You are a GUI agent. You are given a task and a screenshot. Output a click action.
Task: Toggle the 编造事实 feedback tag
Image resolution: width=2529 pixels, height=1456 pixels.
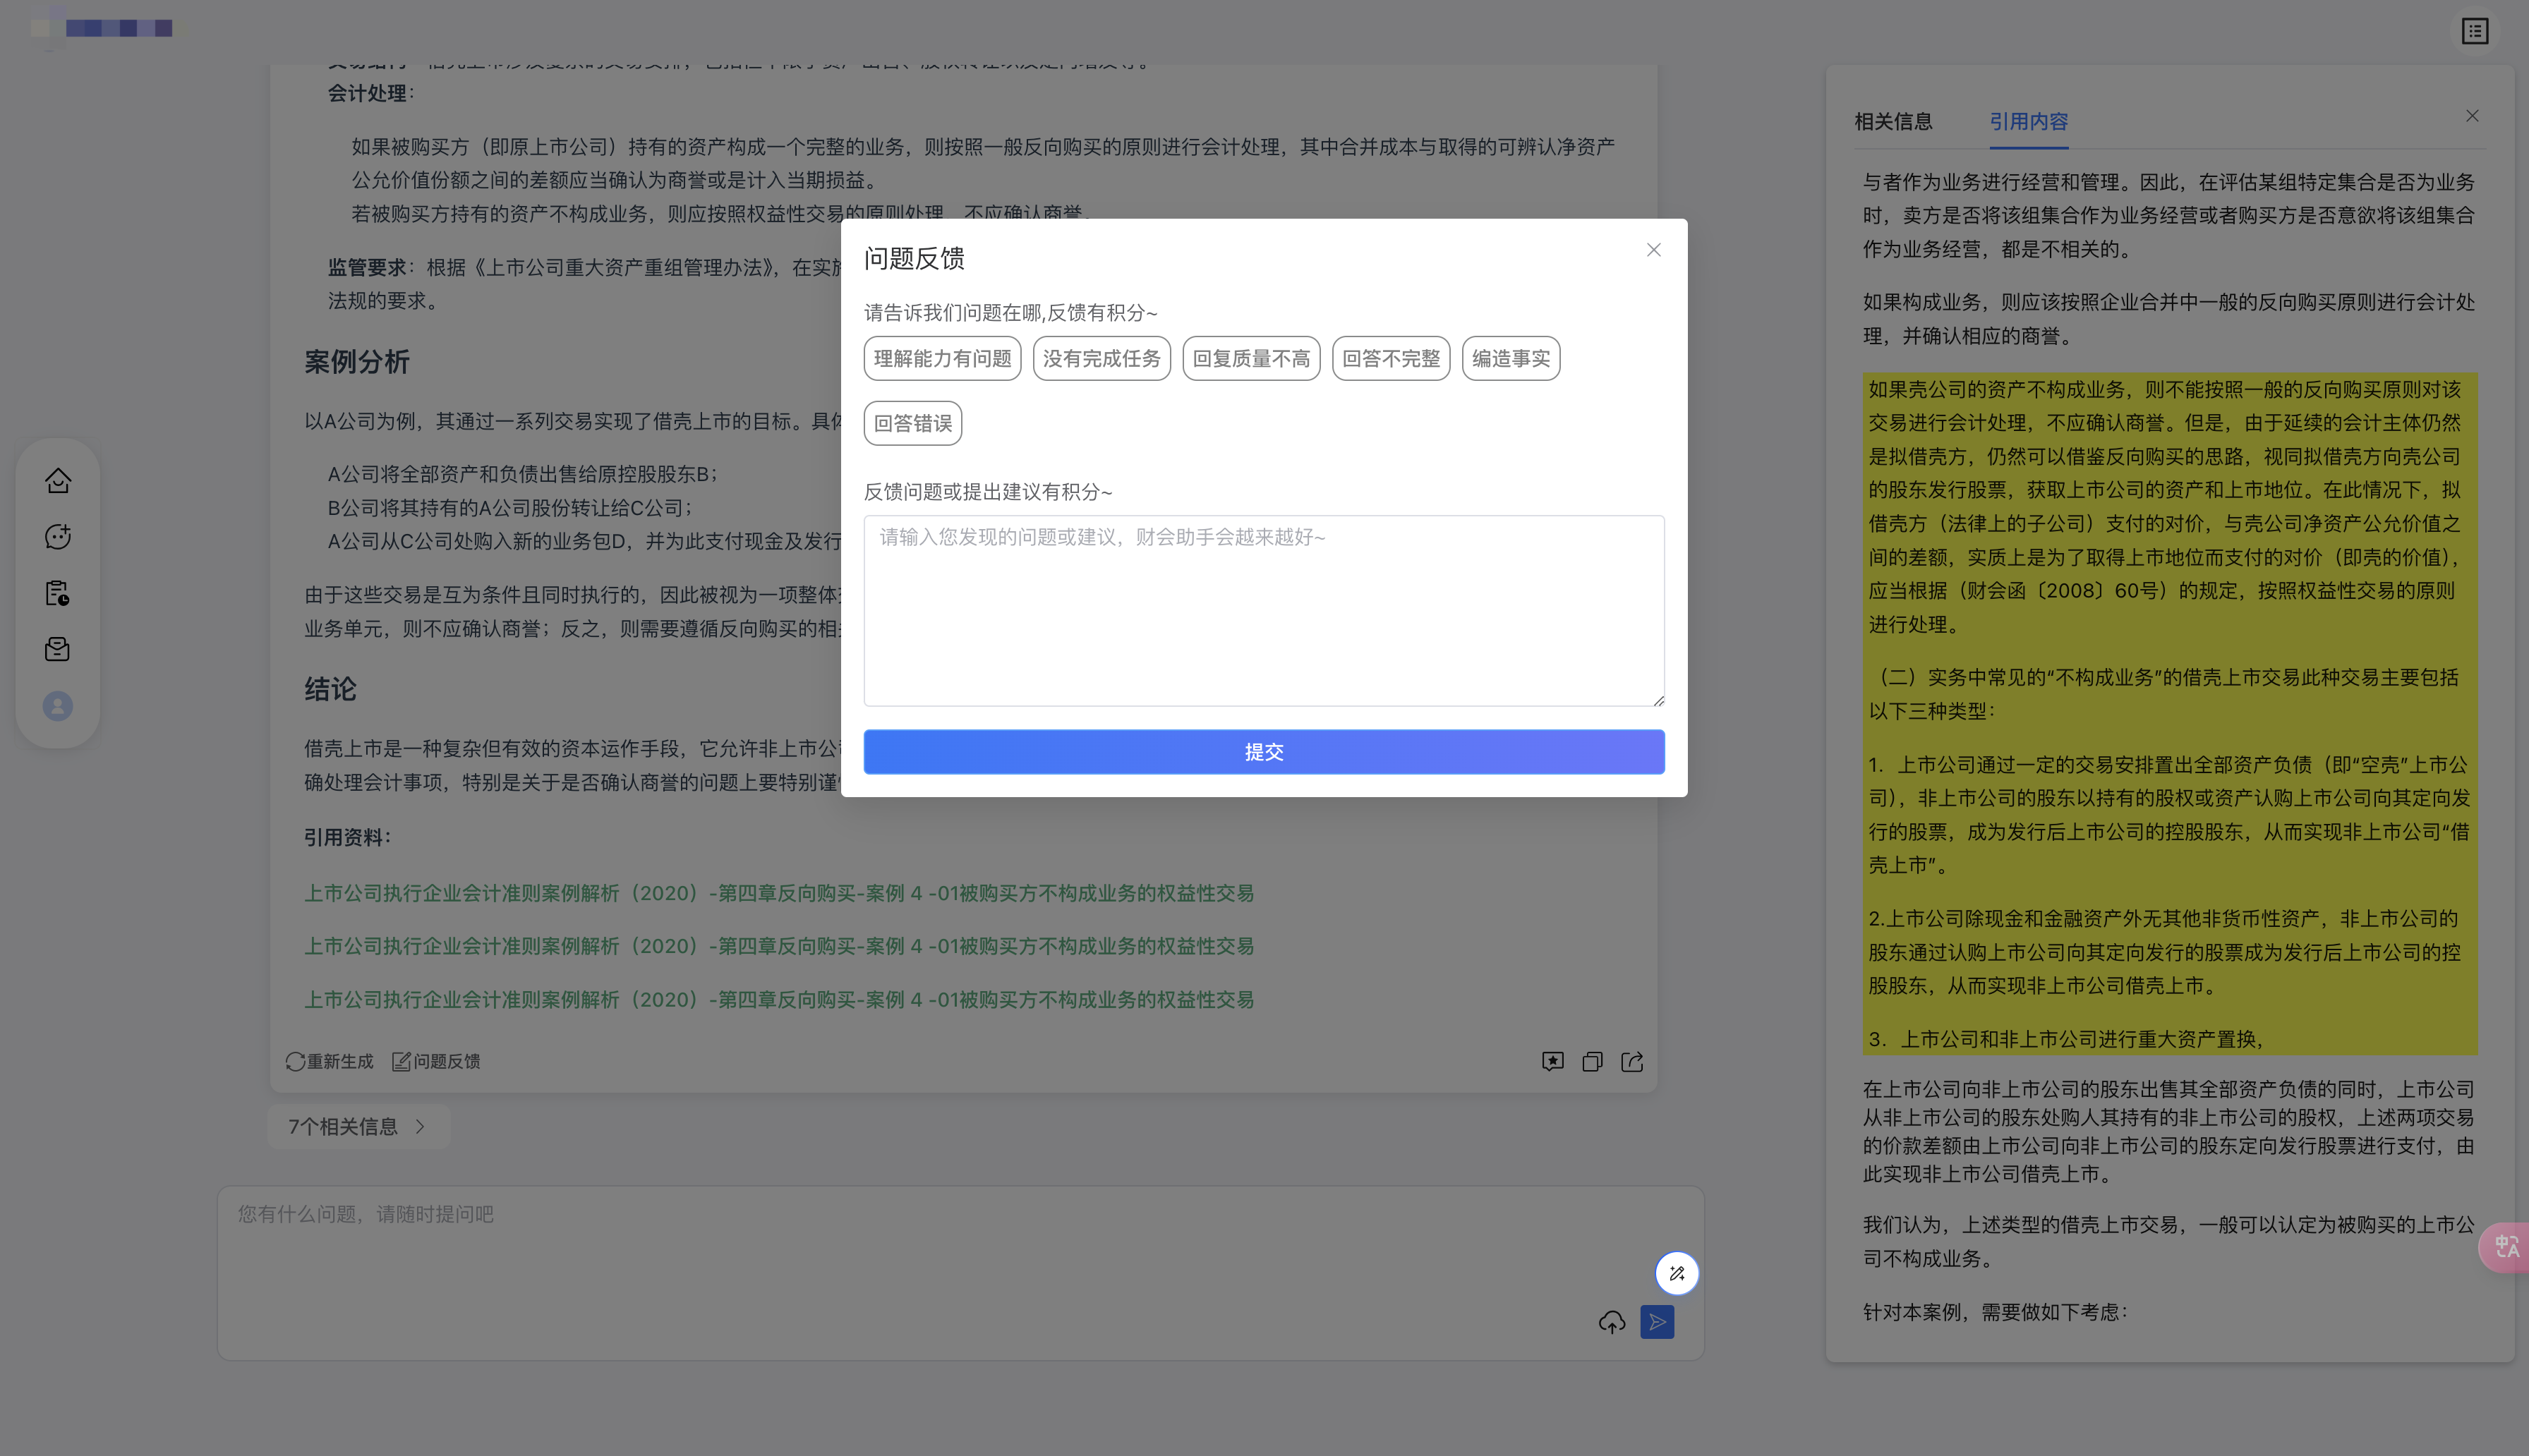[1510, 358]
